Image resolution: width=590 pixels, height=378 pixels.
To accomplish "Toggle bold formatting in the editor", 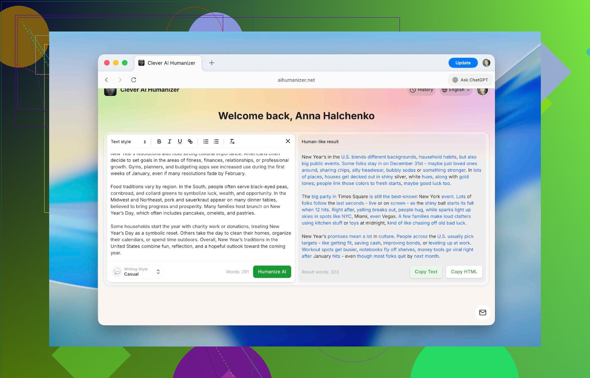I will [x=159, y=141].
